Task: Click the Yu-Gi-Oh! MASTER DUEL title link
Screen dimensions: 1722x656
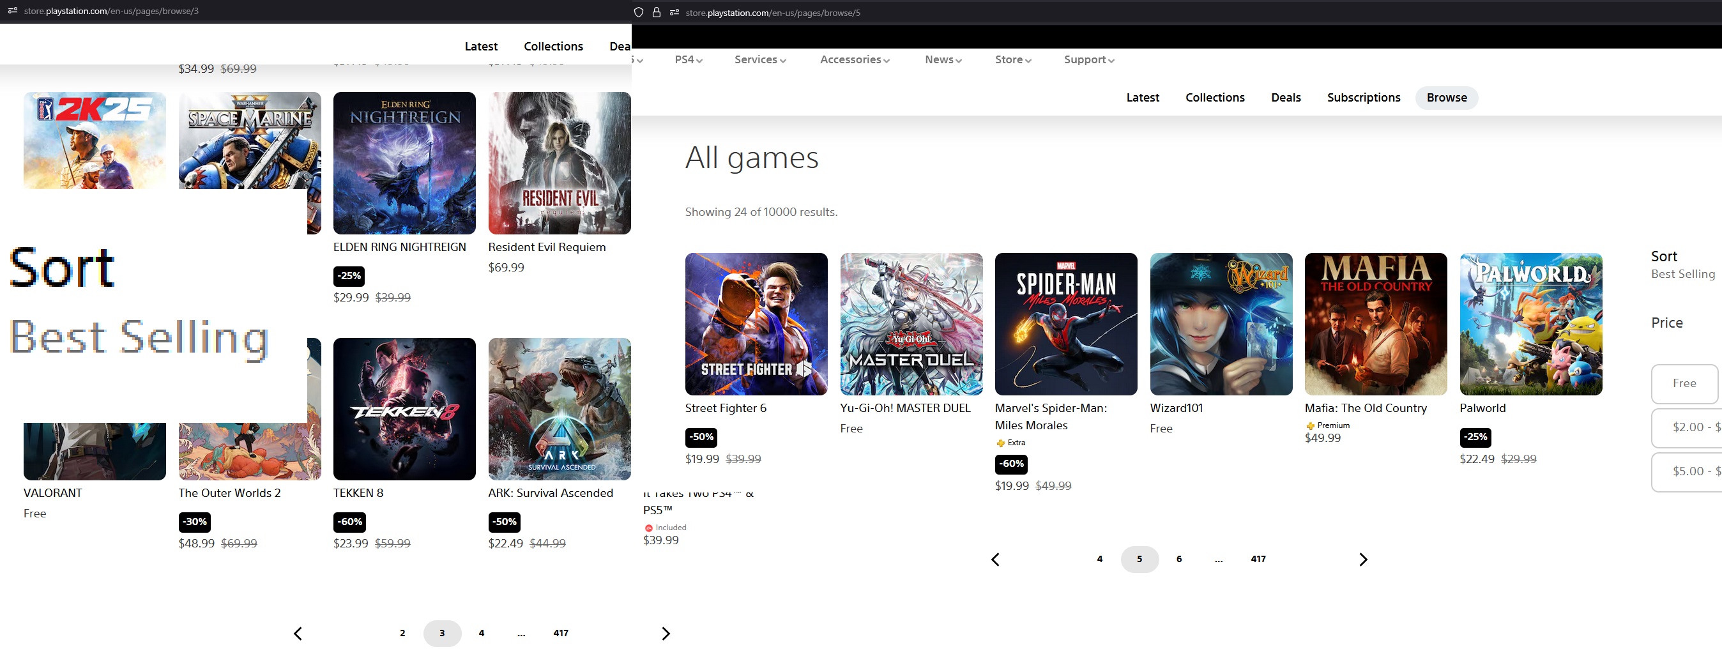Action: click(x=905, y=408)
